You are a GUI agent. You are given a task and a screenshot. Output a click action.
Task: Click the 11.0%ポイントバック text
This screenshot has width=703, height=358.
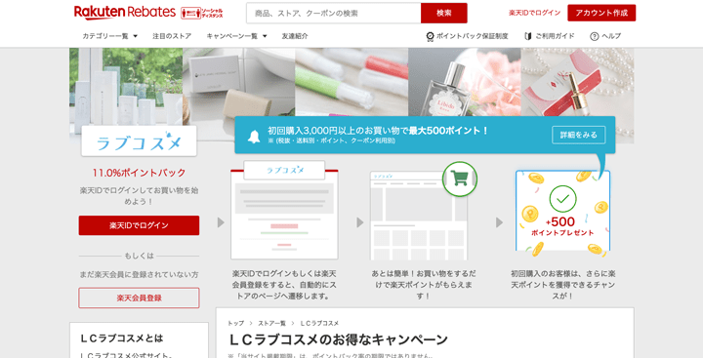tap(139, 173)
